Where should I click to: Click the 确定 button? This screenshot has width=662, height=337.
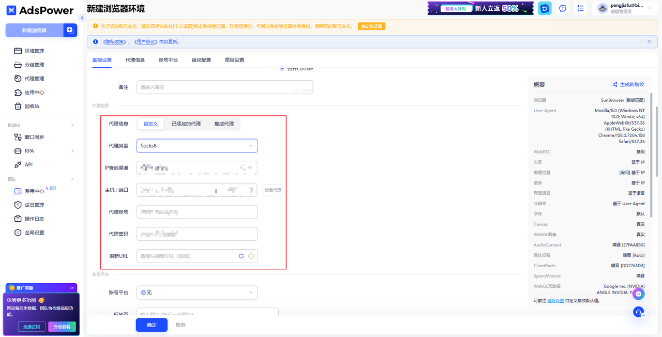pyautogui.click(x=152, y=325)
